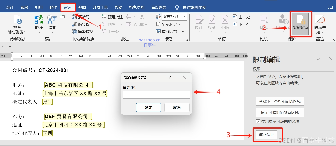The height and width of the screenshot is (146, 336).
Task: Open 简繁转换 conversion dialog
Action: coord(83,31)
